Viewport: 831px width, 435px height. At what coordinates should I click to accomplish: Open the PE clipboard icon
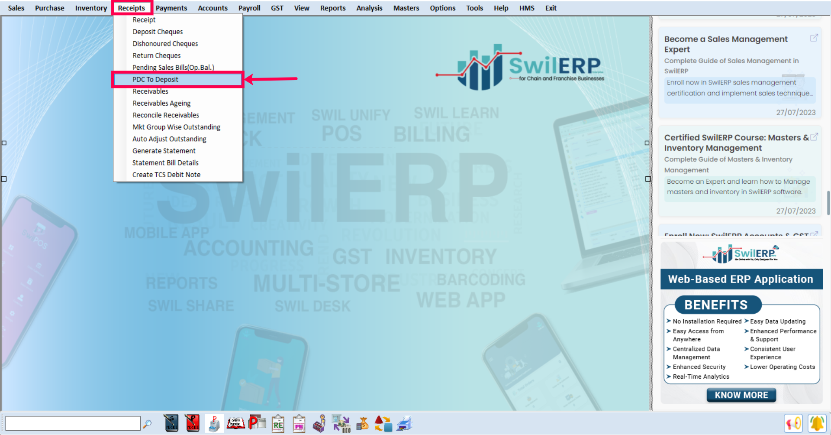pos(299,424)
